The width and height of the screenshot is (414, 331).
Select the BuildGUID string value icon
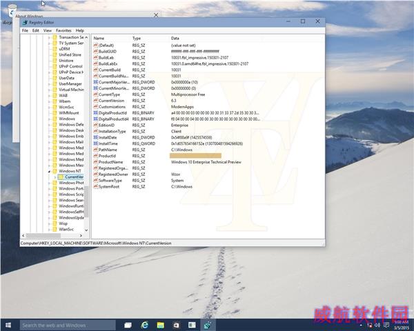96,52
